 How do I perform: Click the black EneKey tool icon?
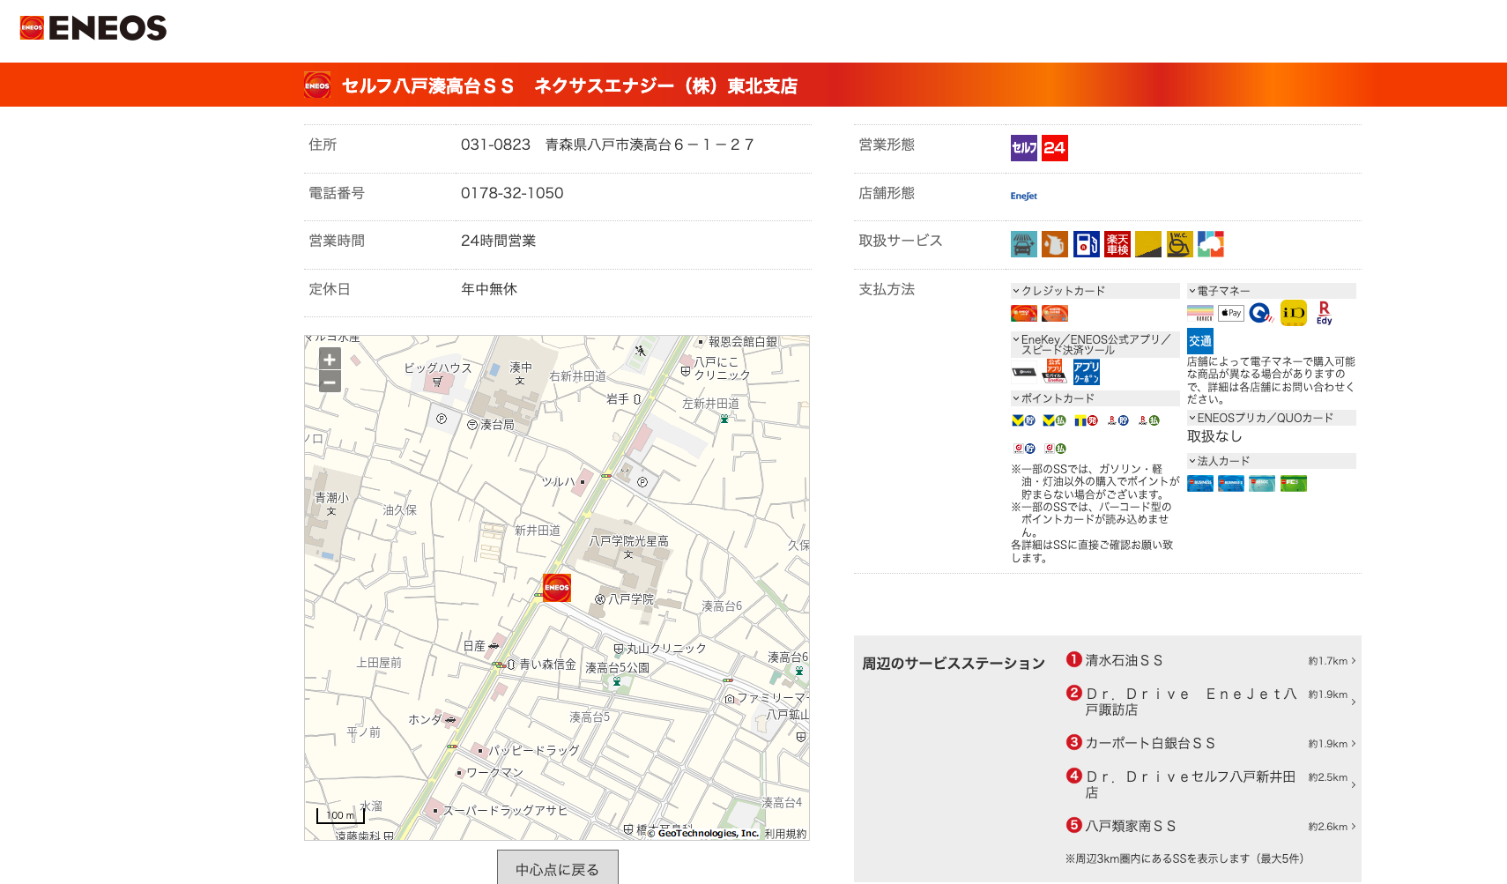(1024, 372)
